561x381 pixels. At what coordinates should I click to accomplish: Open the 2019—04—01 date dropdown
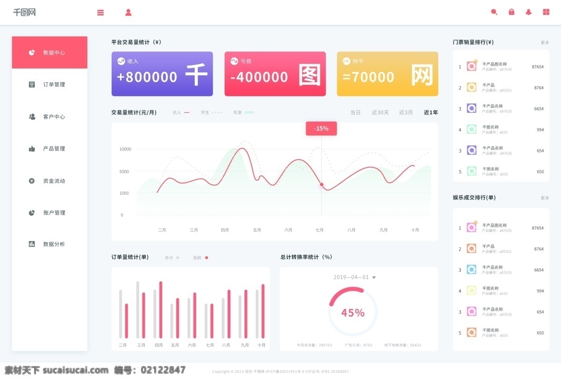(355, 277)
